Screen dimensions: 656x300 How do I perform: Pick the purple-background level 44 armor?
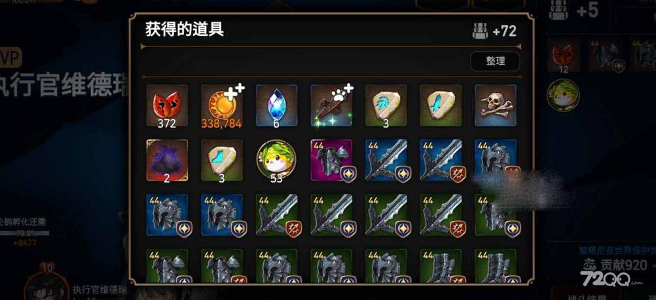pyautogui.click(x=331, y=160)
